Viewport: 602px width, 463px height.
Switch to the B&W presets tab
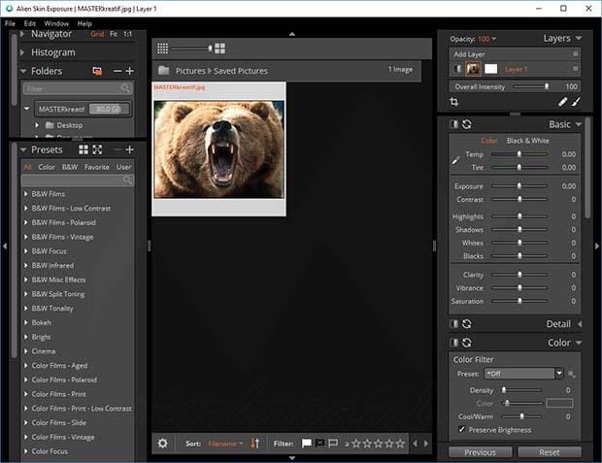click(x=69, y=167)
